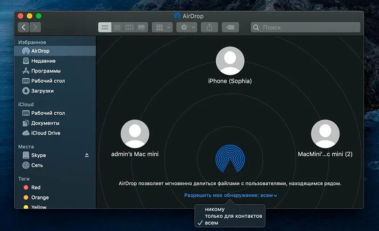
Task: Click the AirDrop window title icon
Action: (177, 16)
